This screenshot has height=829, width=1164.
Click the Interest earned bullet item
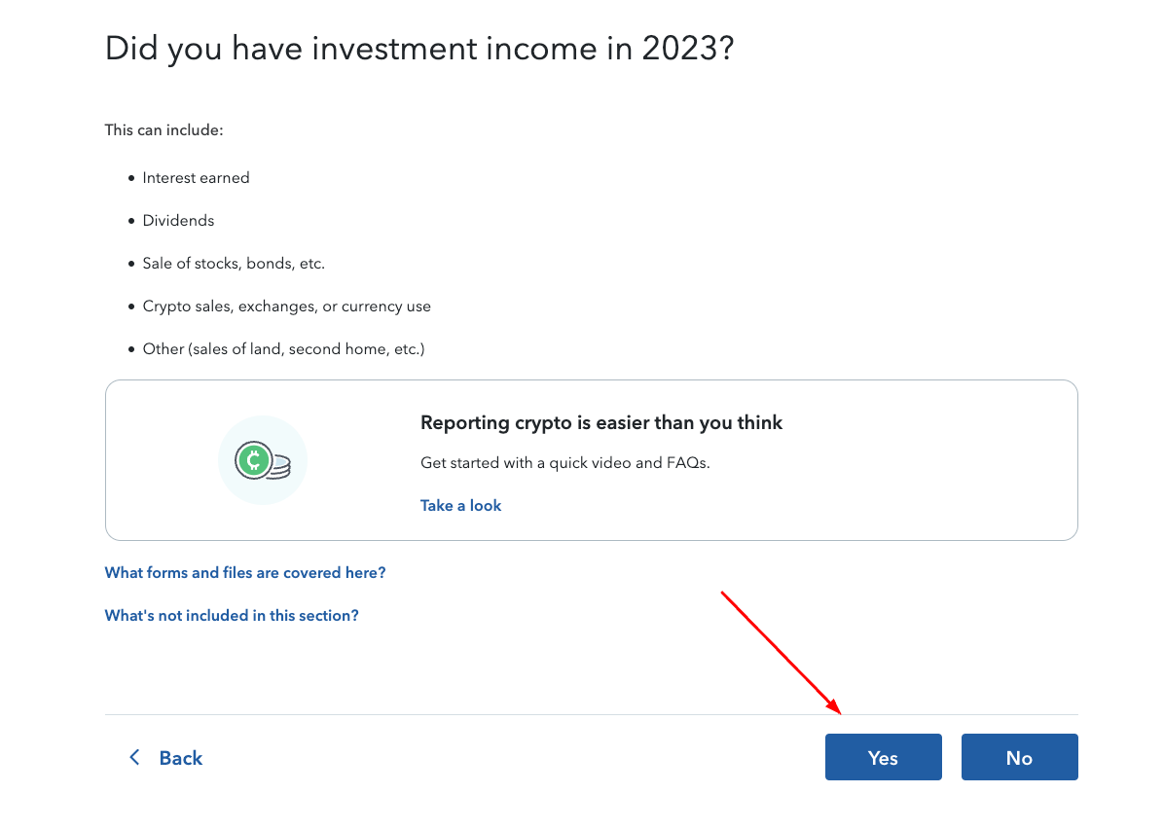(196, 177)
